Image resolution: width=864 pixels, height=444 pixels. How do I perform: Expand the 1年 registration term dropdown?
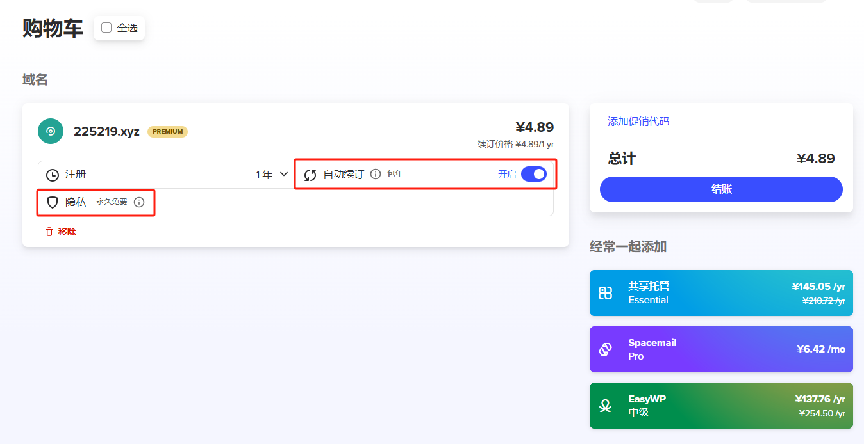tap(272, 175)
